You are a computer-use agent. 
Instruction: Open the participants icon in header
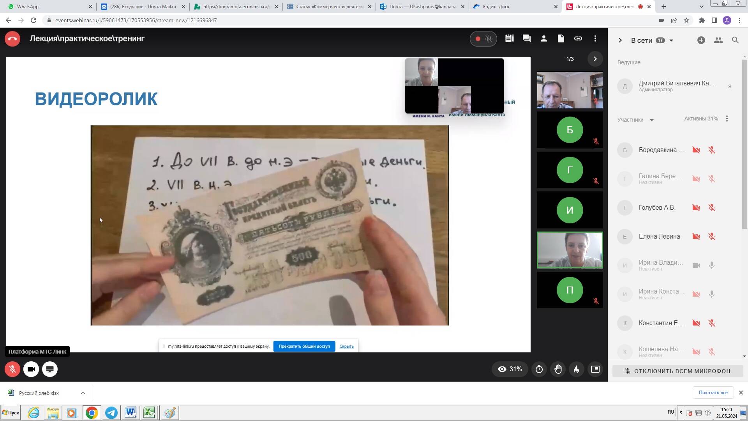pyautogui.click(x=544, y=39)
